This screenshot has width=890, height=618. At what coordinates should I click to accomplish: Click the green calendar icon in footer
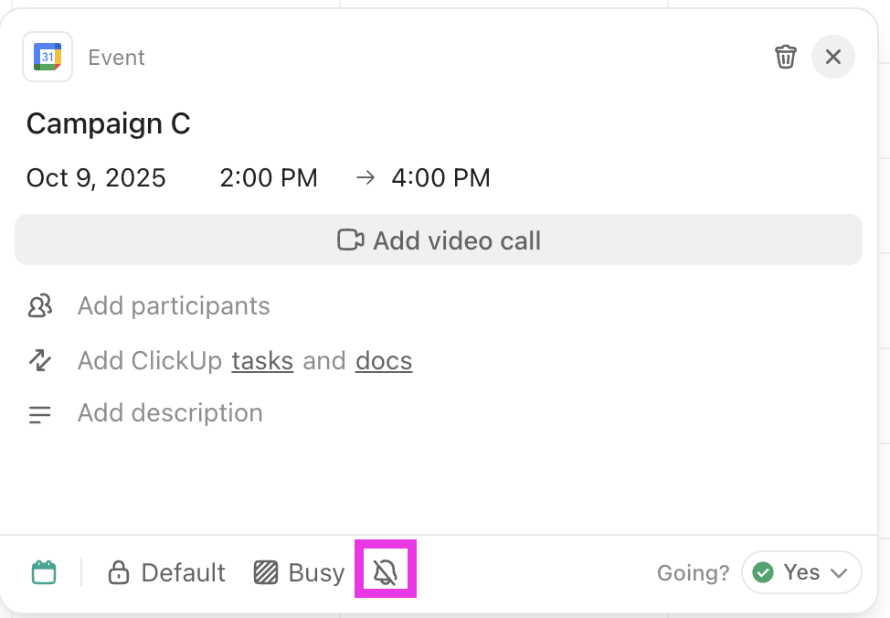click(x=43, y=571)
